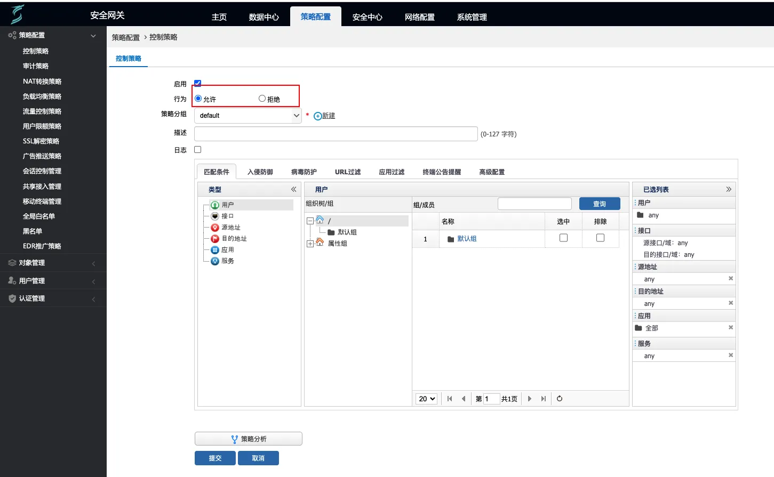This screenshot has width=774, height=477.
Task: Collapse the 已选列表 panel with double-arrow icon
Action: [729, 189]
